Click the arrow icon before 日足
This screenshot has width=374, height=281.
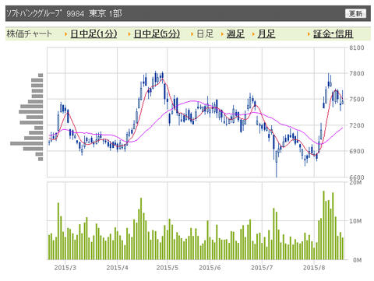(x=192, y=34)
